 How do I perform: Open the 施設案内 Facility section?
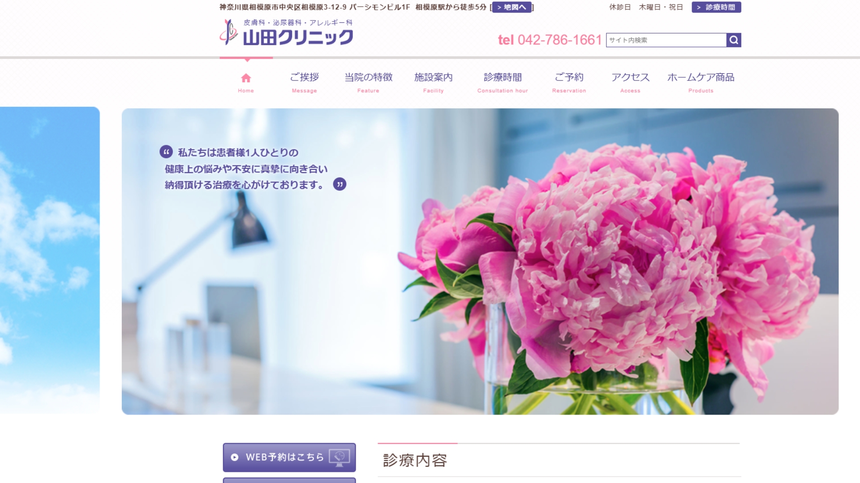pos(433,82)
